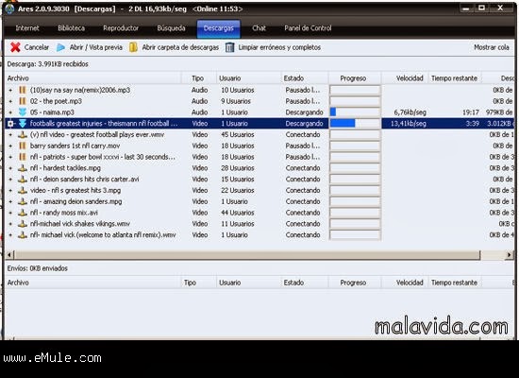Open the Panel de Control tab
This screenshot has width=519, height=378.
point(308,28)
